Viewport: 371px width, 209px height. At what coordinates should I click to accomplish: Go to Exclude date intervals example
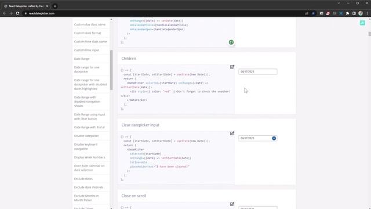click(89, 187)
